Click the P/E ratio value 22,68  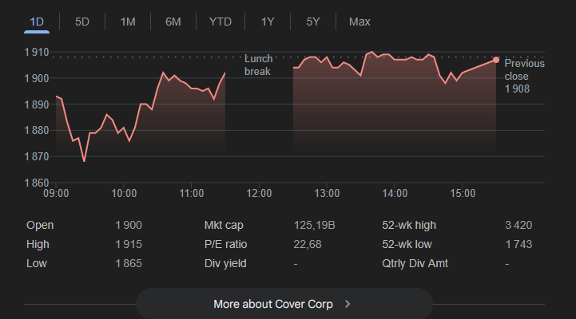coord(308,244)
